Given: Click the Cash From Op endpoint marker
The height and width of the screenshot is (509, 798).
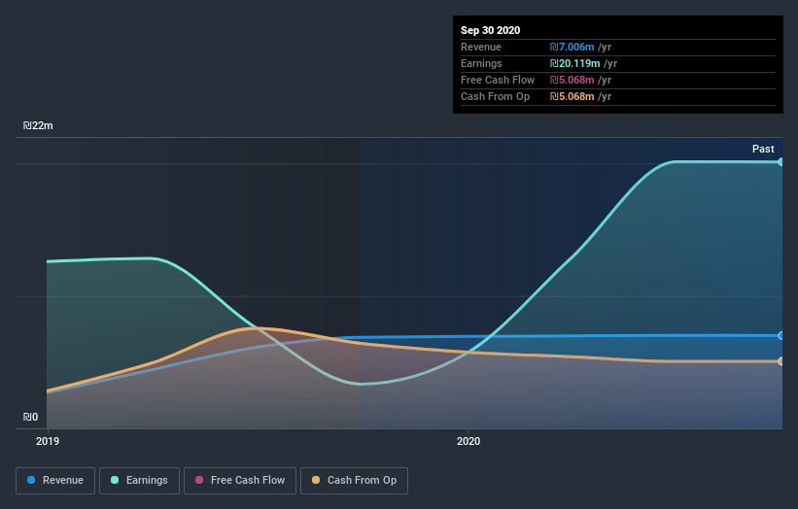Looking at the screenshot, I should tap(781, 361).
